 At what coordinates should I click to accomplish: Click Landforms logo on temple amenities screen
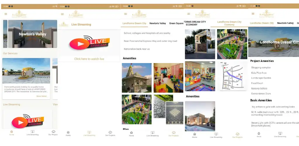(x=139, y=14)
